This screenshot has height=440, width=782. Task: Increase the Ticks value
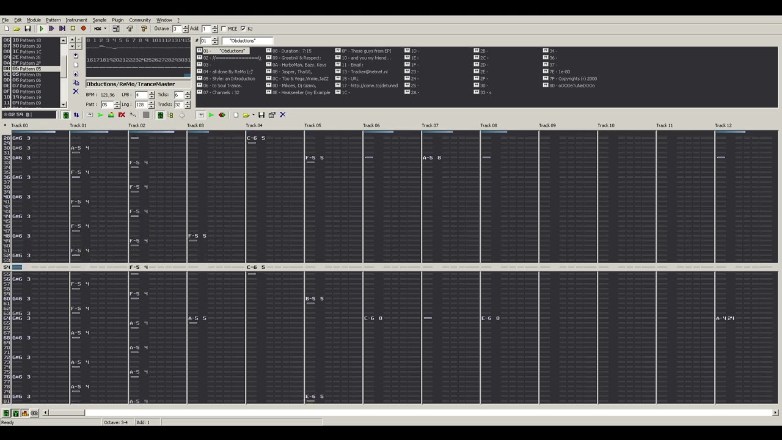click(x=188, y=93)
